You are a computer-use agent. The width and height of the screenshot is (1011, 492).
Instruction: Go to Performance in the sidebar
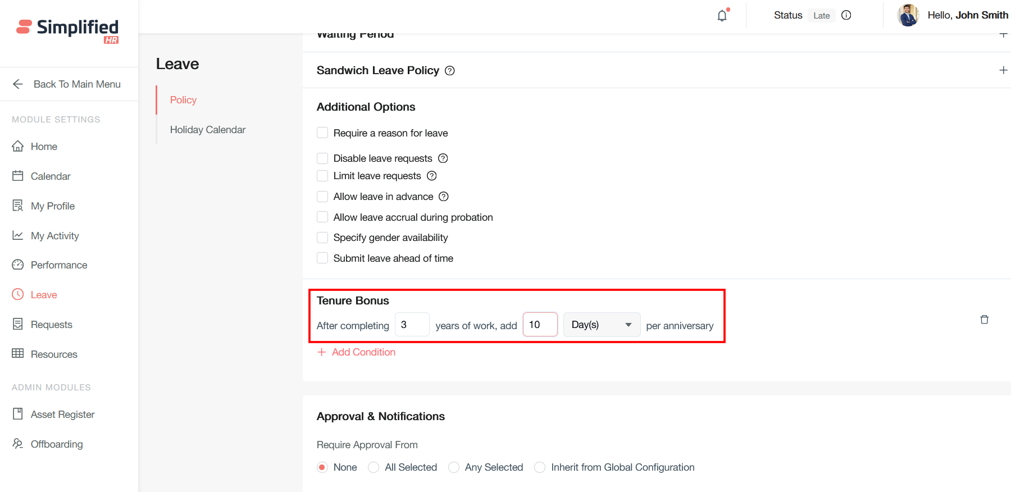click(58, 265)
